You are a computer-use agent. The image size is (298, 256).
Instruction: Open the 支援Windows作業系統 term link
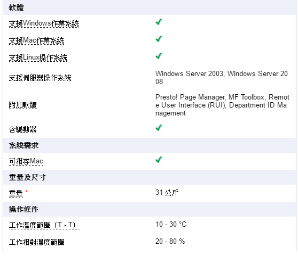pos(44,23)
